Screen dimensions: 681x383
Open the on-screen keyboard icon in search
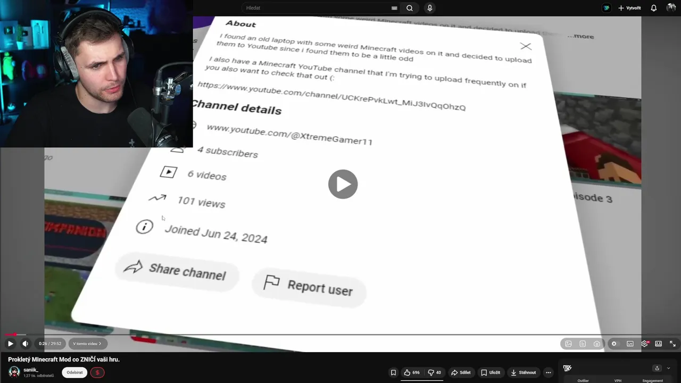[394, 8]
